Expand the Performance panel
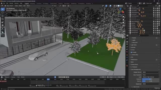 [134, 59]
